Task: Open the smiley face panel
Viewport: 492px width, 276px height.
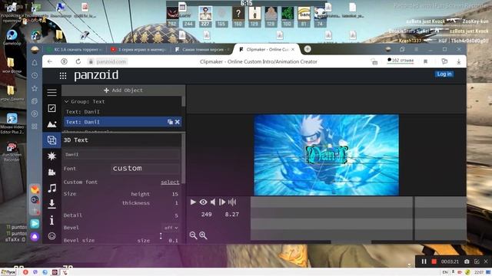Action: 52,236
